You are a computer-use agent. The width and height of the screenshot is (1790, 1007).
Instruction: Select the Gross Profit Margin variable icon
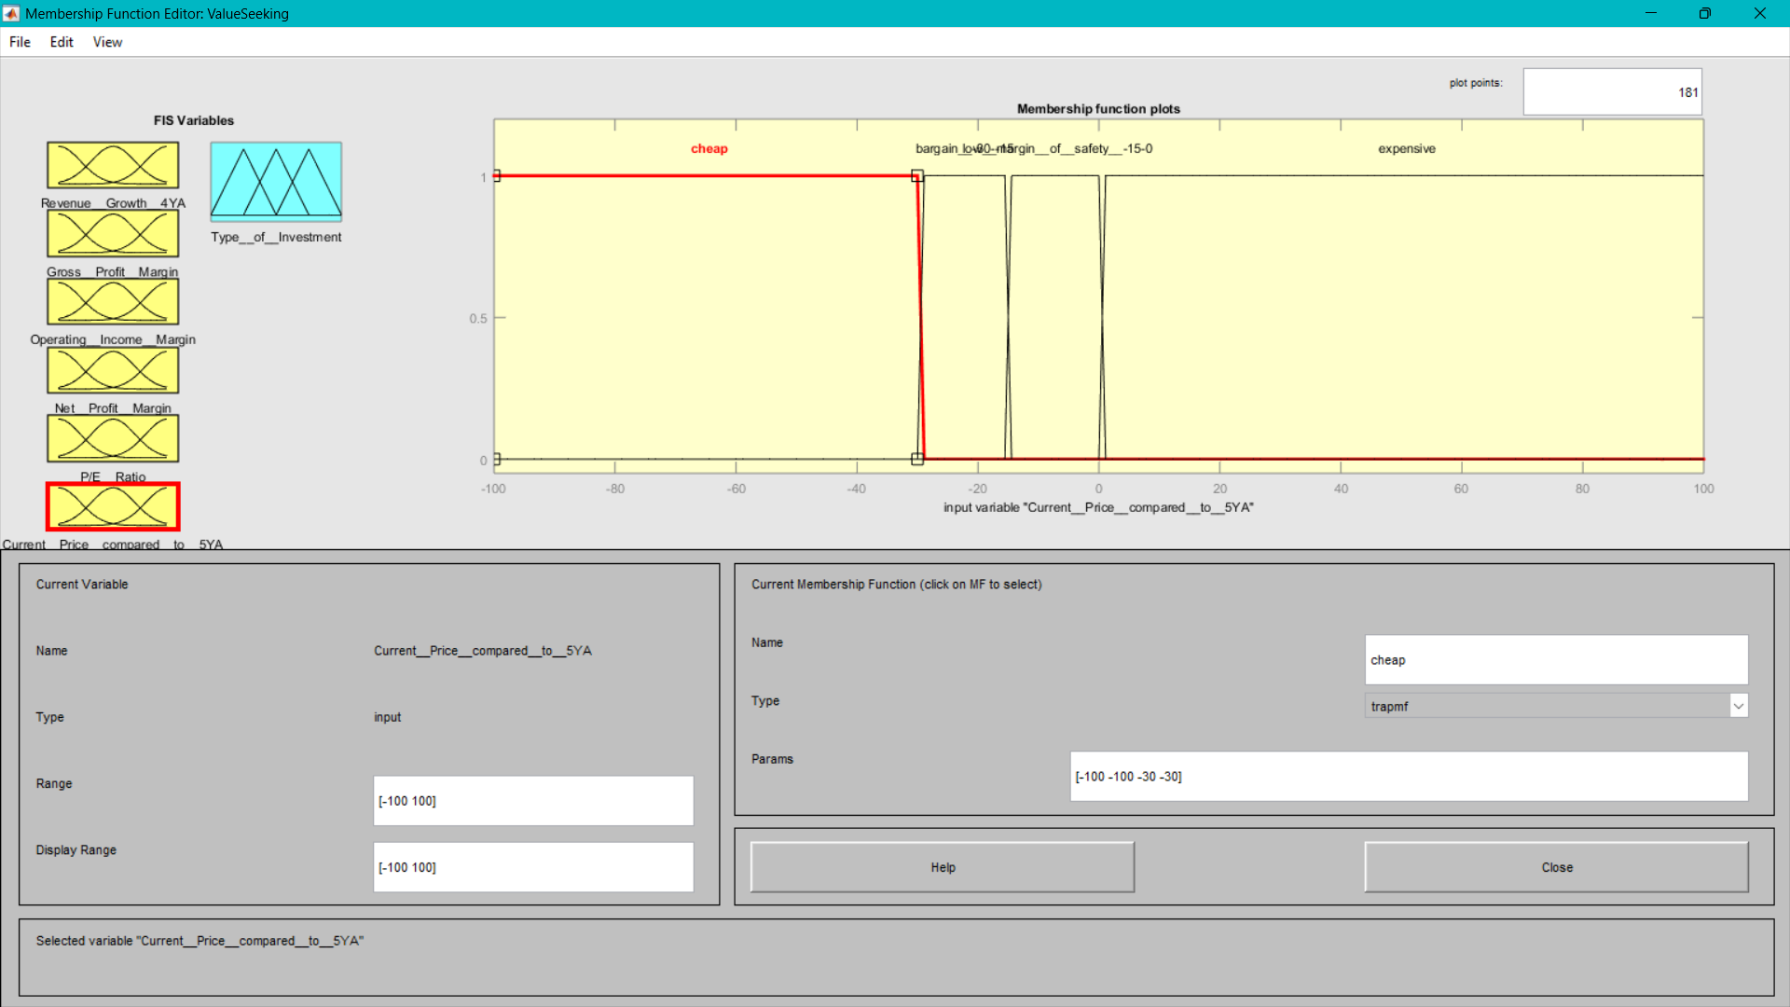pos(113,233)
